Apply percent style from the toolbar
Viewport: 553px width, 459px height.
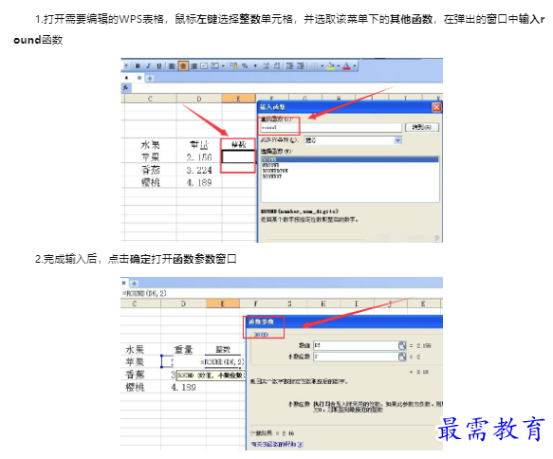click(x=245, y=66)
